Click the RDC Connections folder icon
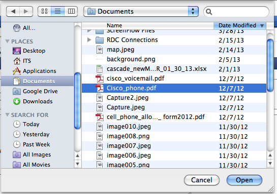 [x=100, y=40]
